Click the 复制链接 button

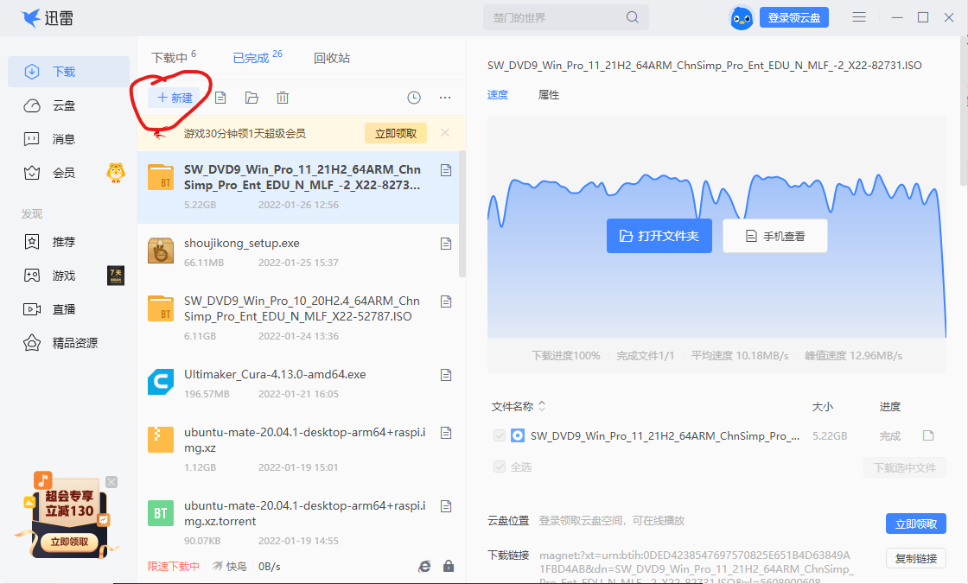tap(916, 559)
